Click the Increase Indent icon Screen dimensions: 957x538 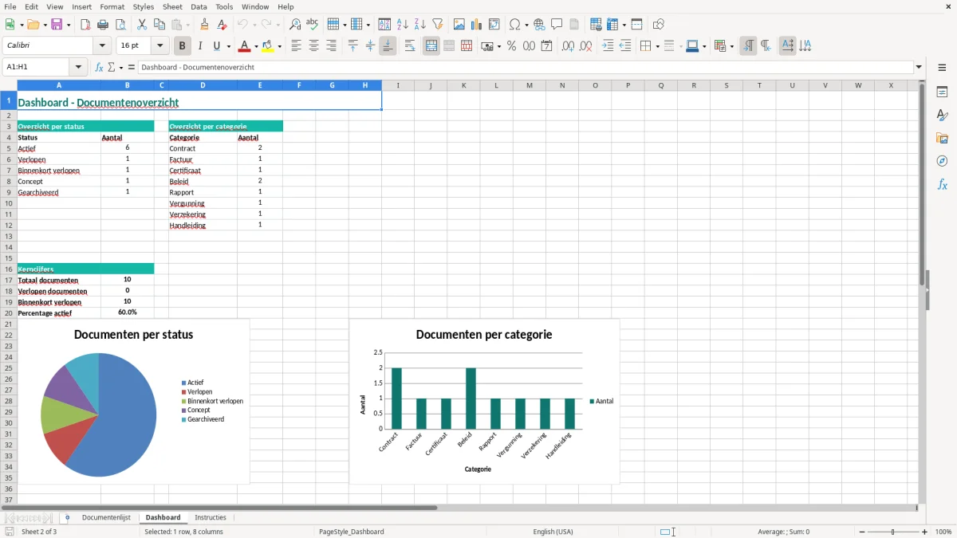(608, 46)
